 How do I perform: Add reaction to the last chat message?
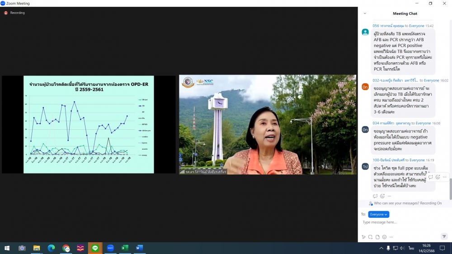(382, 196)
